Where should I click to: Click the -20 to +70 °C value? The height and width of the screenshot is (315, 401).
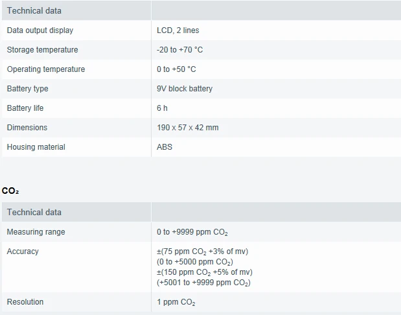tap(180, 50)
